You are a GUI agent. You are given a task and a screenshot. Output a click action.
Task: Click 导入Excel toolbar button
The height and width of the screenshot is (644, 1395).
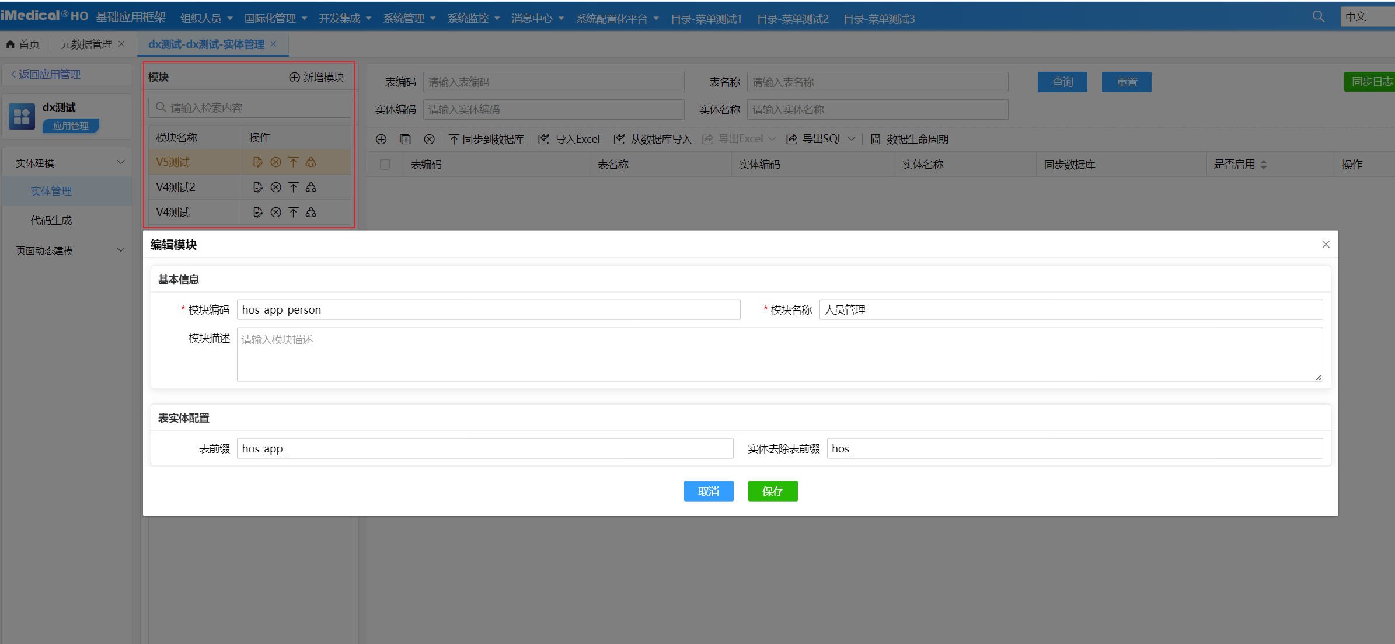click(569, 140)
